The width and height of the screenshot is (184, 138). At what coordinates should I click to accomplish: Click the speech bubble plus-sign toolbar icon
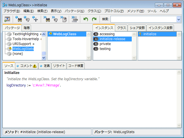pos(35,19)
